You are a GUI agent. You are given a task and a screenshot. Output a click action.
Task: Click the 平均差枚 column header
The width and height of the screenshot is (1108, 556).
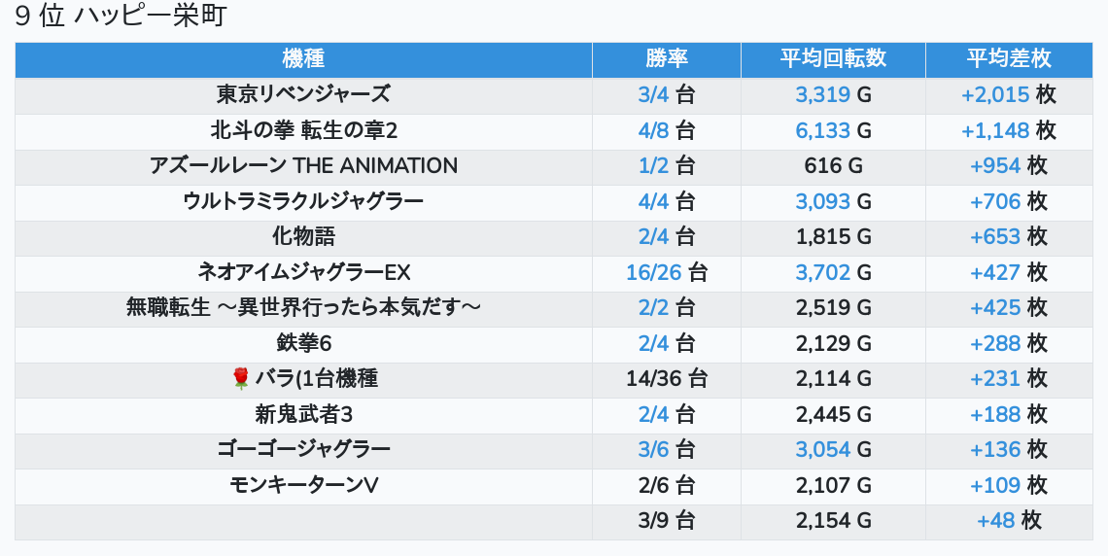point(1009,59)
